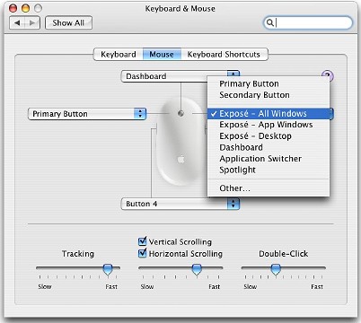Choose Secondary Button from the menu
Image resolution: width=361 pixels, height=323 pixels.
click(x=269, y=95)
